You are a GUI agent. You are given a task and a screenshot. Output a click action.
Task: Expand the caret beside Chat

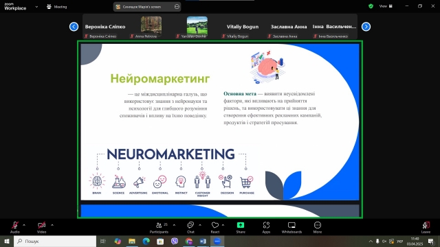pos(200,225)
